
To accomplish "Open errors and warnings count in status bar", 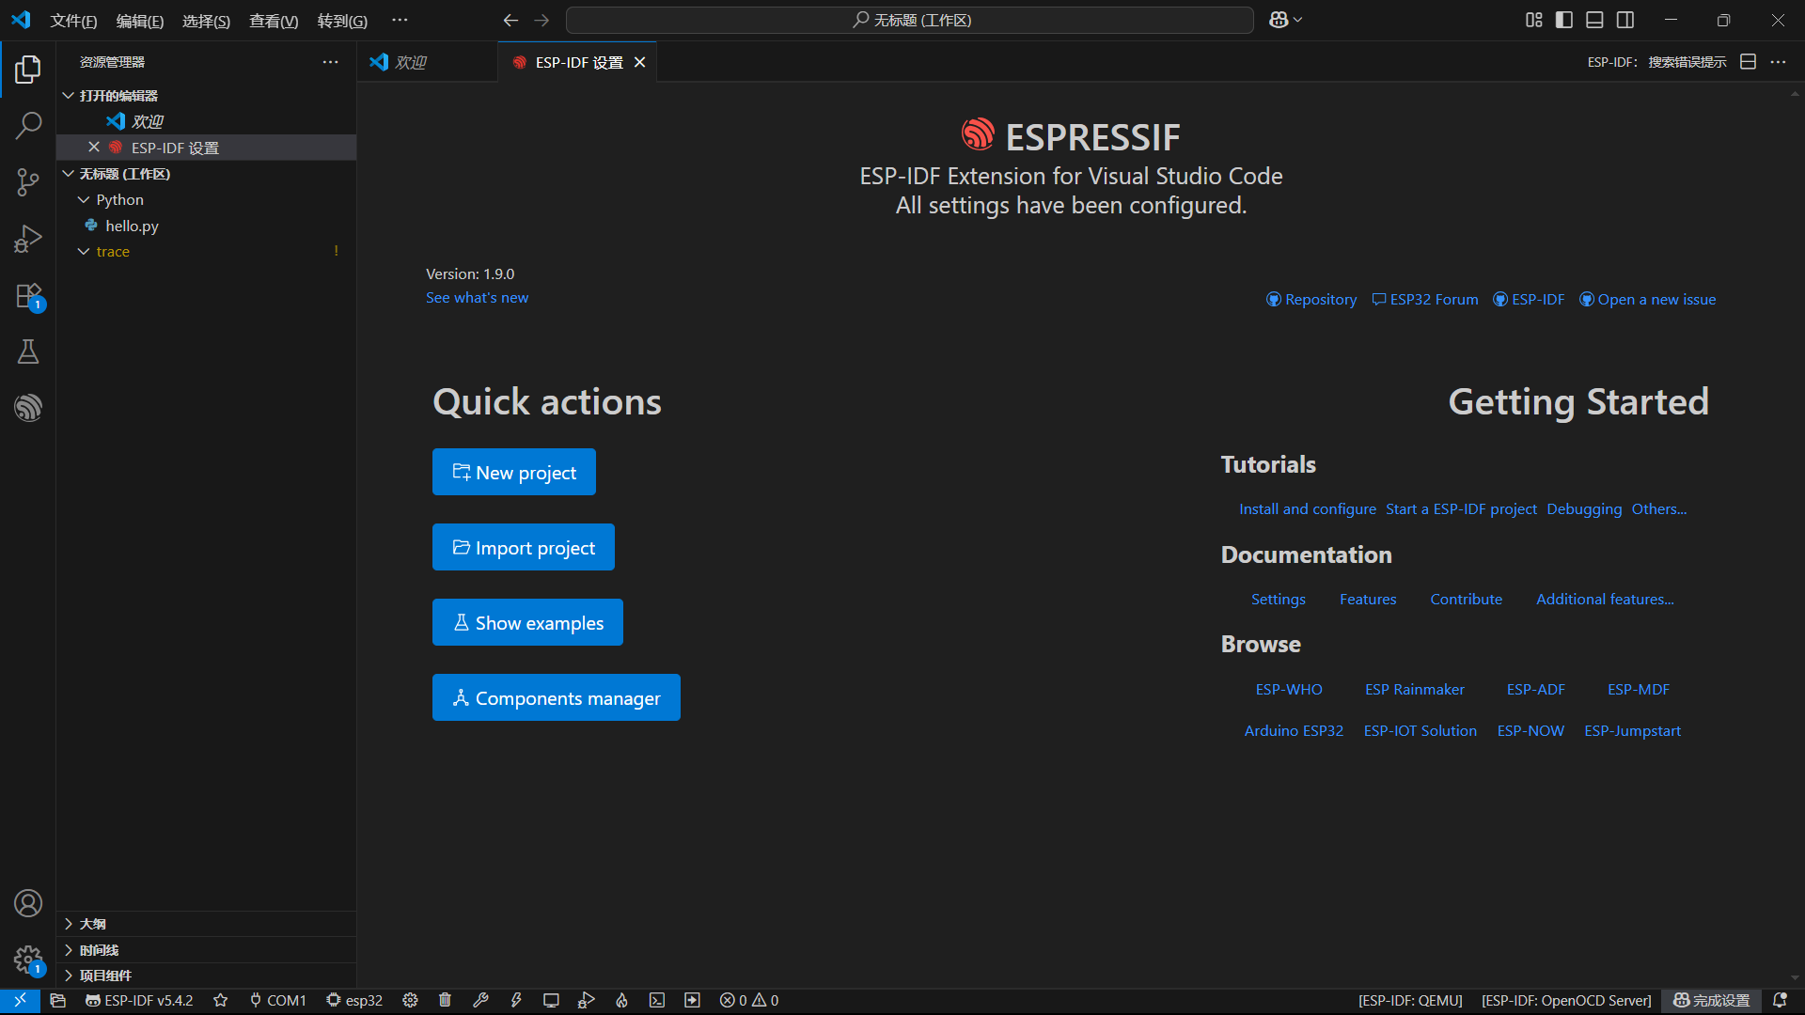I will click(x=749, y=1001).
